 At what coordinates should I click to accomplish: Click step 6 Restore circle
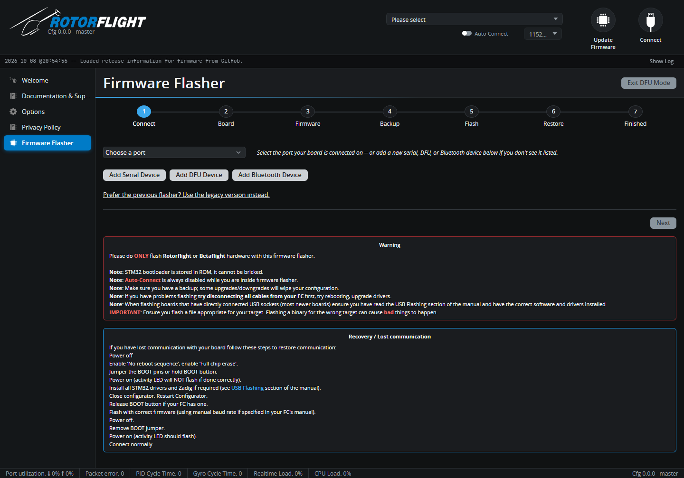553,112
